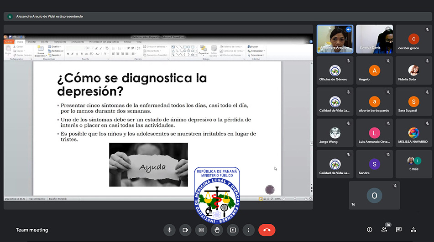Click the Save icon in PowerPoint's quick access toolbar

[10, 37]
